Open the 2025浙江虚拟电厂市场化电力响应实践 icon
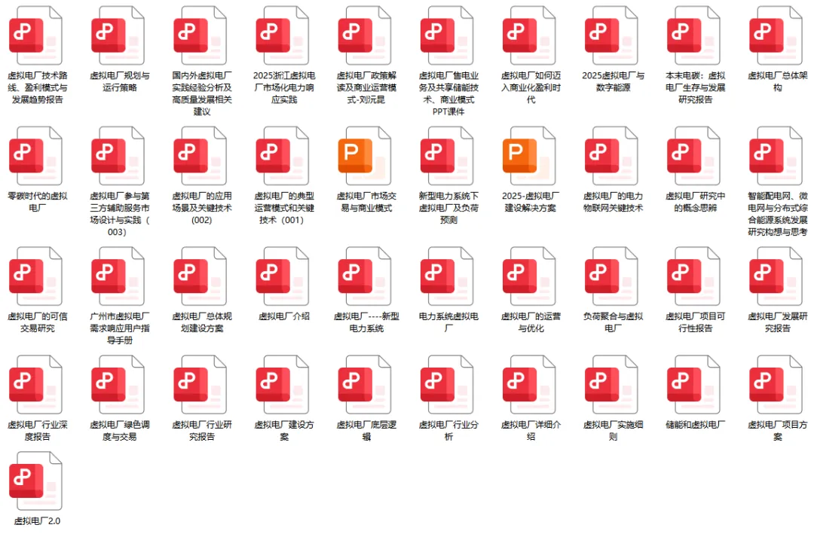 coord(283,36)
